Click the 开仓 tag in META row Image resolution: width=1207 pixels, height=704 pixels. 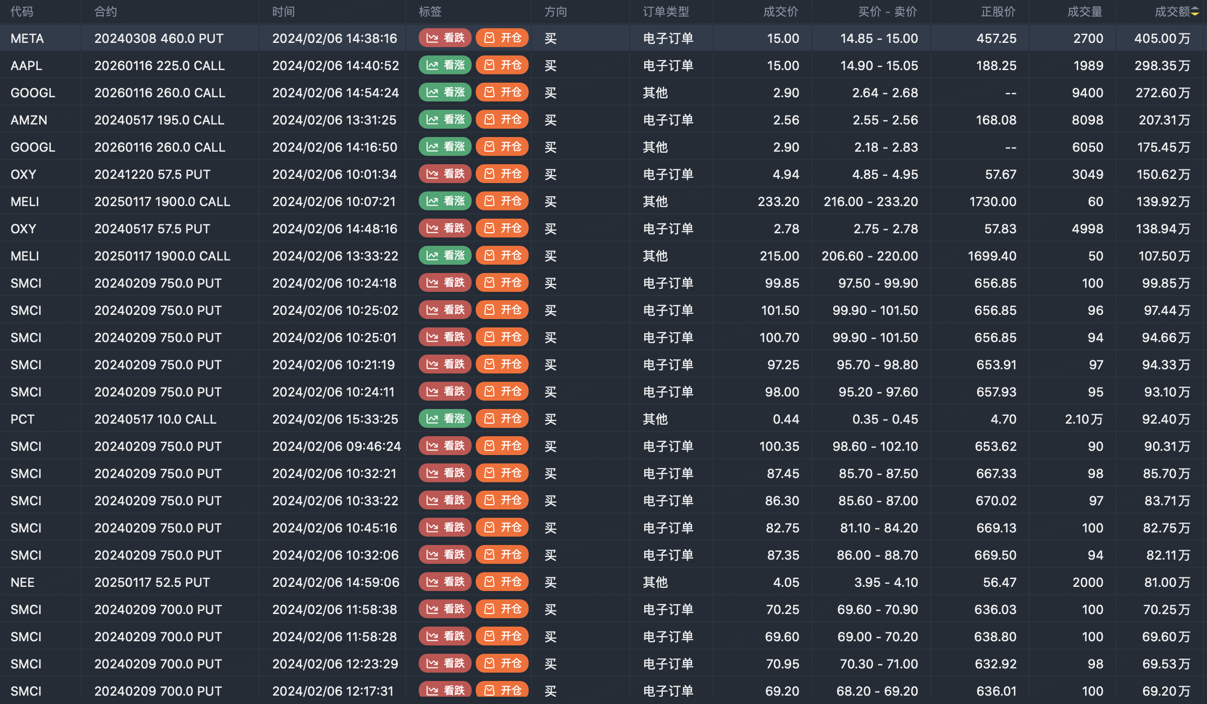pos(502,38)
